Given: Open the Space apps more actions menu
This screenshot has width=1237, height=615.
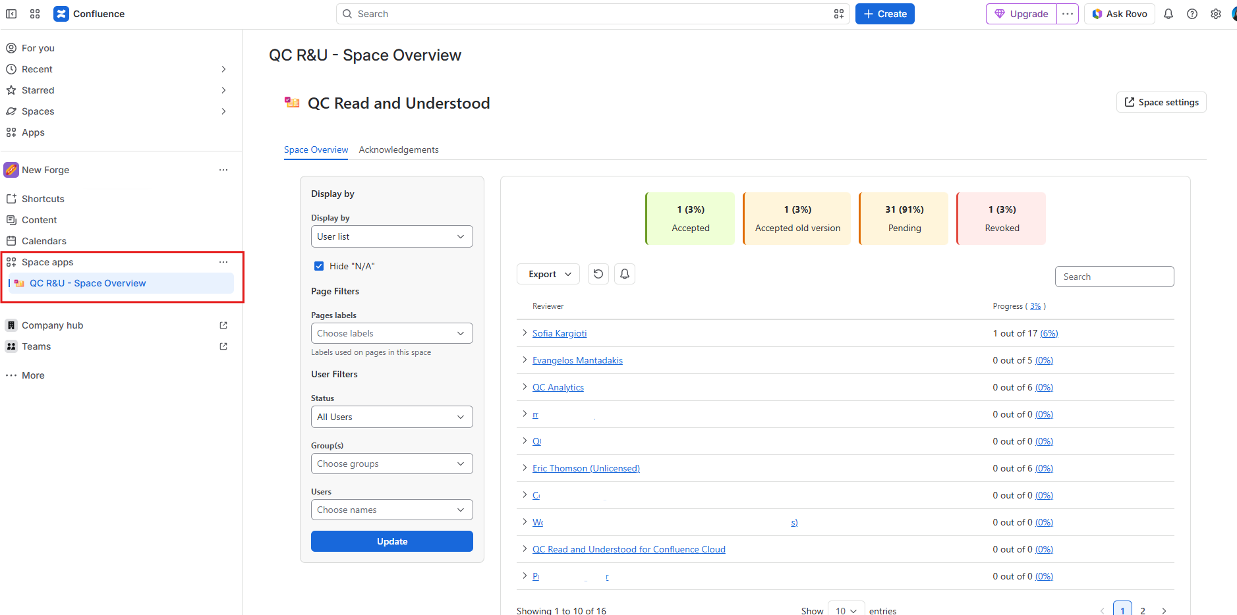Looking at the screenshot, I should (223, 262).
